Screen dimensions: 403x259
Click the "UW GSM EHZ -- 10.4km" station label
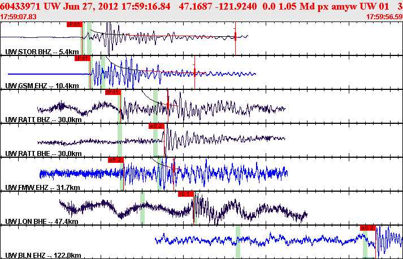pyautogui.click(x=42, y=86)
